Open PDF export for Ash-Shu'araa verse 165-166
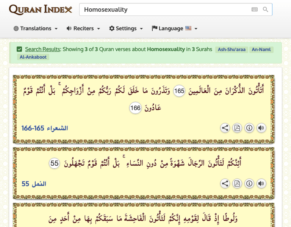The width and height of the screenshot is (291, 227). (x=237, y=128)
